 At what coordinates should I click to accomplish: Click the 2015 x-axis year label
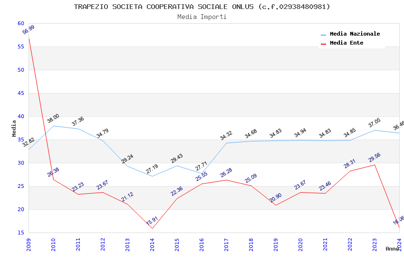(x=177, y=244)
